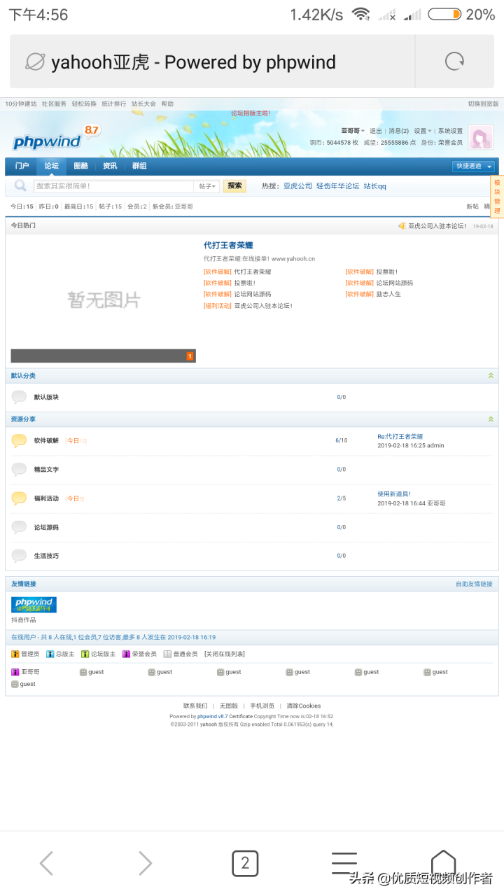Screen dimensions: 504x896
Task: Tap the browser home icon
Action: click(443, 862)
